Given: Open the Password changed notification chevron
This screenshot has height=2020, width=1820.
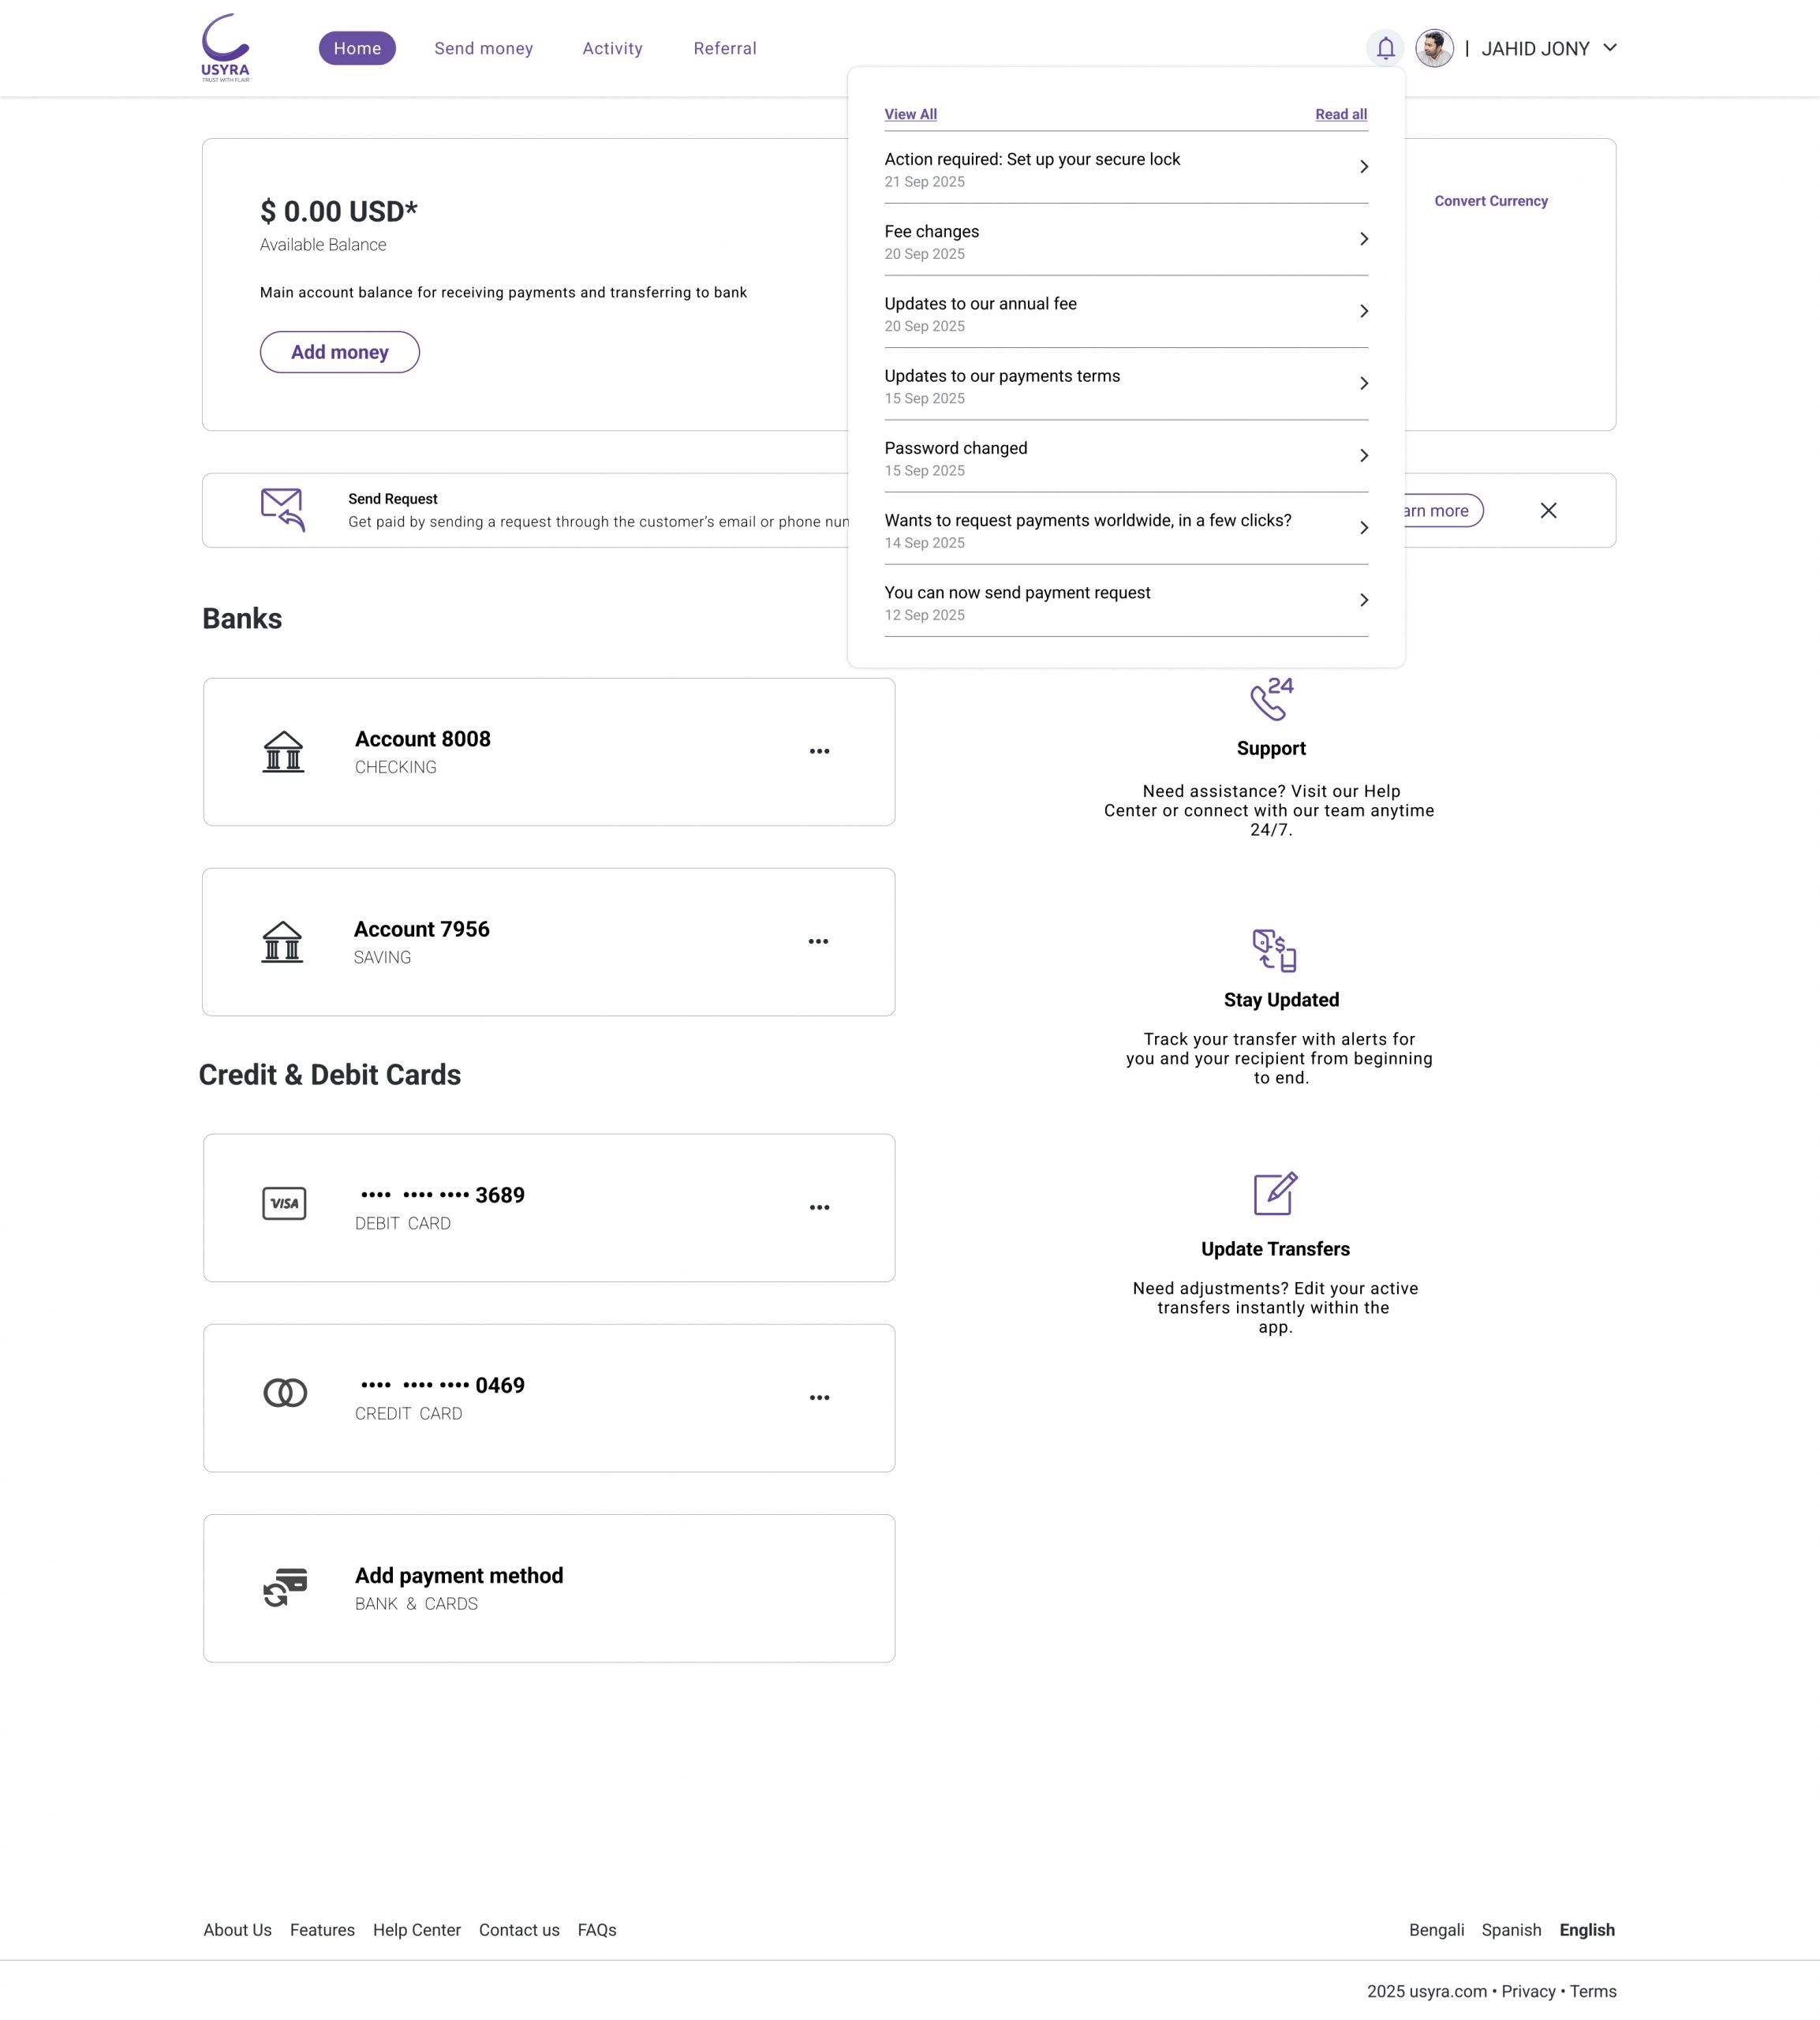Looking at the screenshot, I should (1363, 456).
